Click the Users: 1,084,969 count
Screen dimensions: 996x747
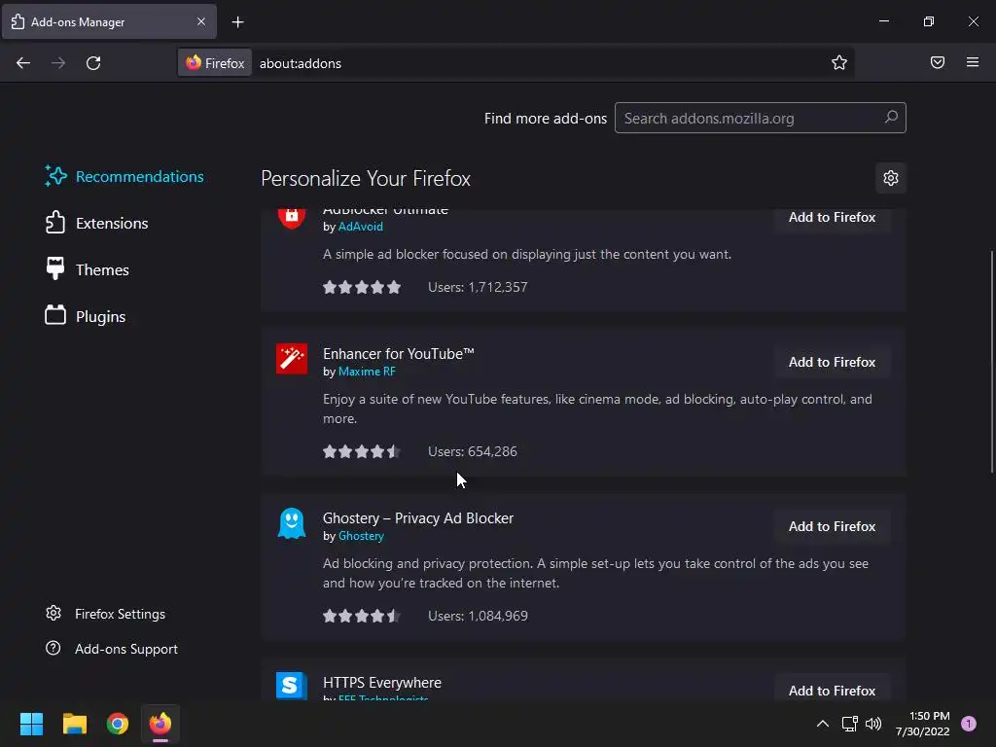click(478, 616)
